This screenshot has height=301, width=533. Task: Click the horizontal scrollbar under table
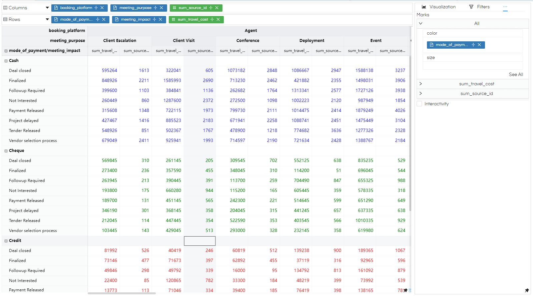(x=122, y=293)
